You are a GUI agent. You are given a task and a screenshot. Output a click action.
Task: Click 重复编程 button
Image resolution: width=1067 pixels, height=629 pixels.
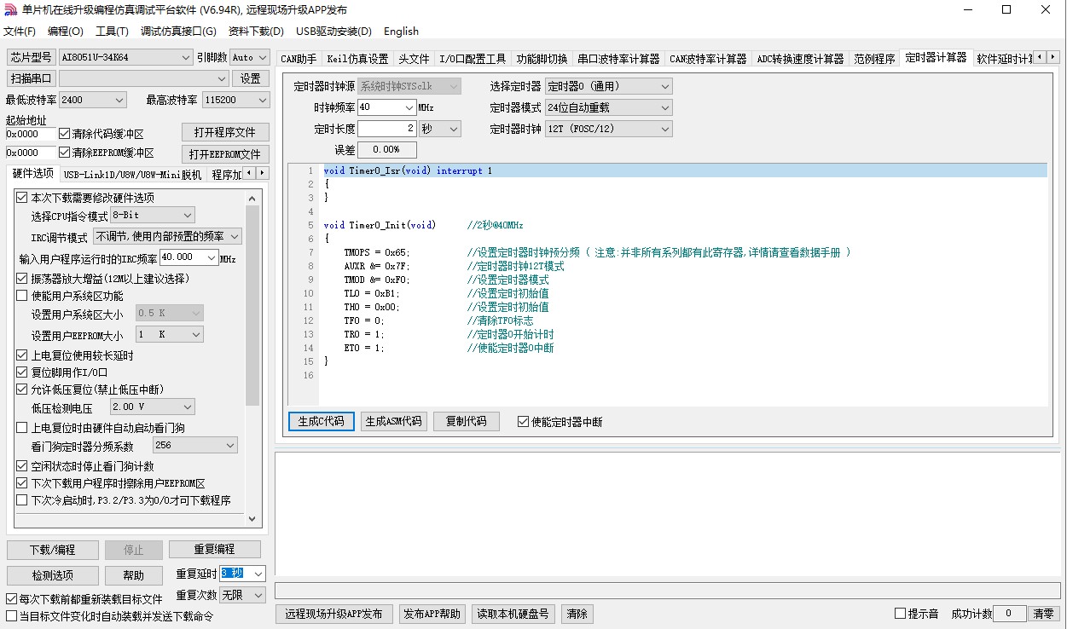pos(214,549)
